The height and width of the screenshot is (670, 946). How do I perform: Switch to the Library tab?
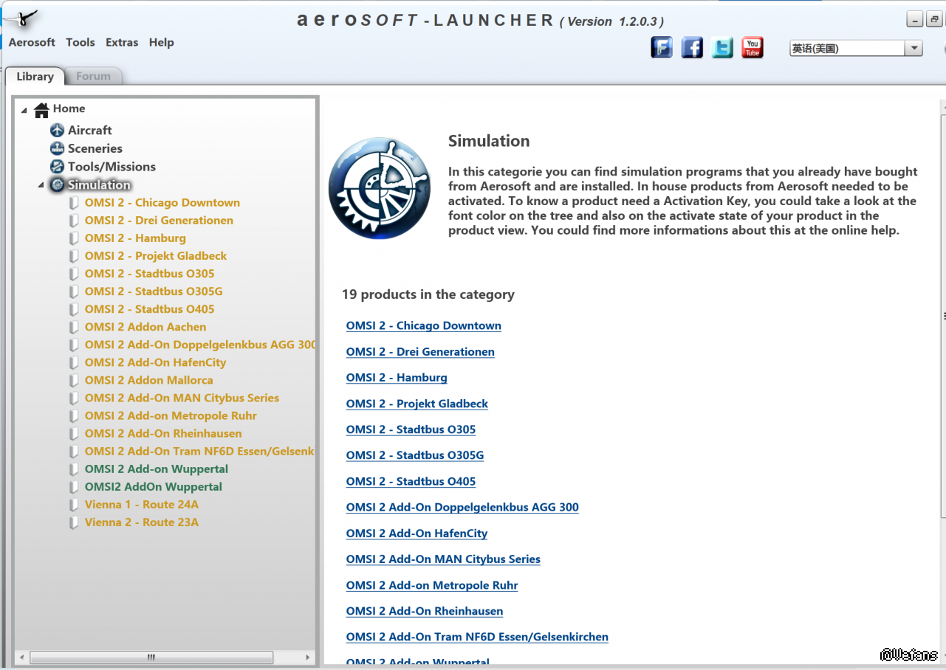click(35, 76)
